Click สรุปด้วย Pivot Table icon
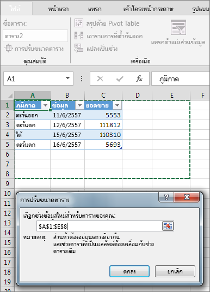 [x=79, y=23]
